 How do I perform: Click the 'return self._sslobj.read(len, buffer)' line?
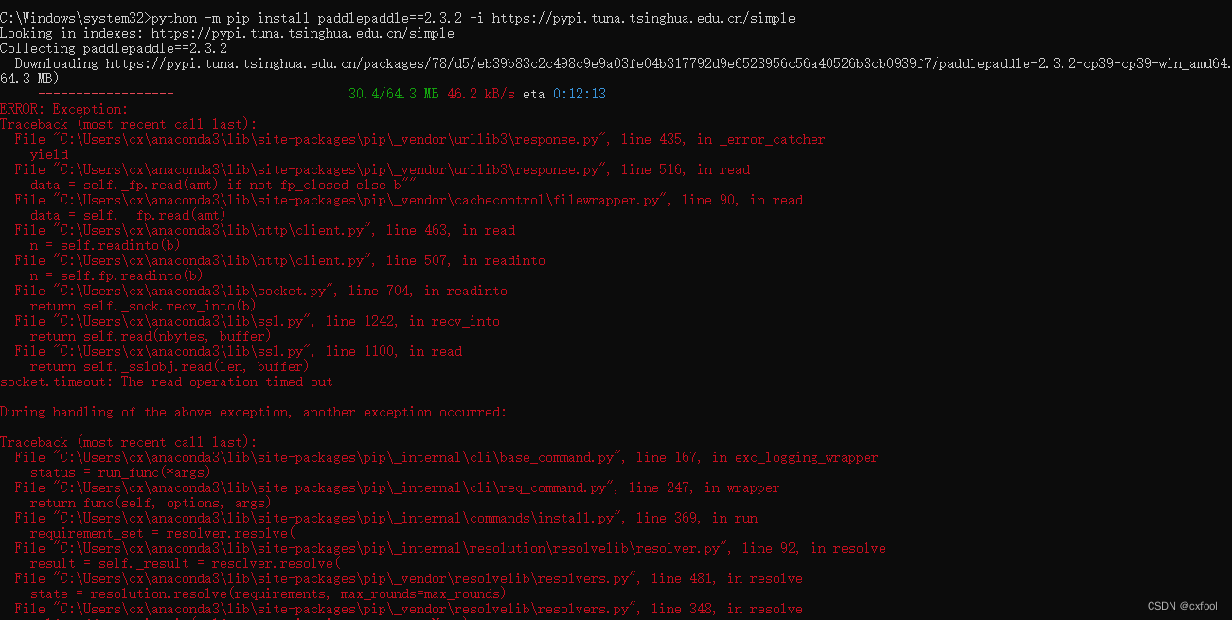tap(170, 366)
